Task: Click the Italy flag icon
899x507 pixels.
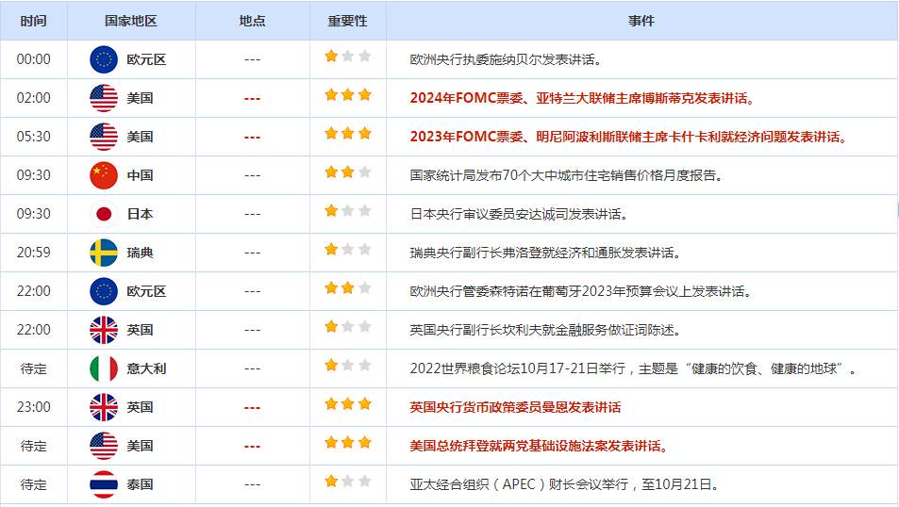Action: [x=104, y=368]
